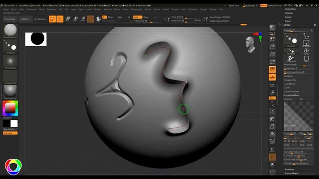
Task: Adjust the Z Intensity slider
Action: (147, 21)
